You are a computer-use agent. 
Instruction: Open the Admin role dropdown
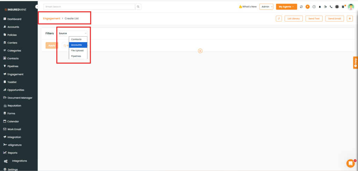tap(266, 7)
